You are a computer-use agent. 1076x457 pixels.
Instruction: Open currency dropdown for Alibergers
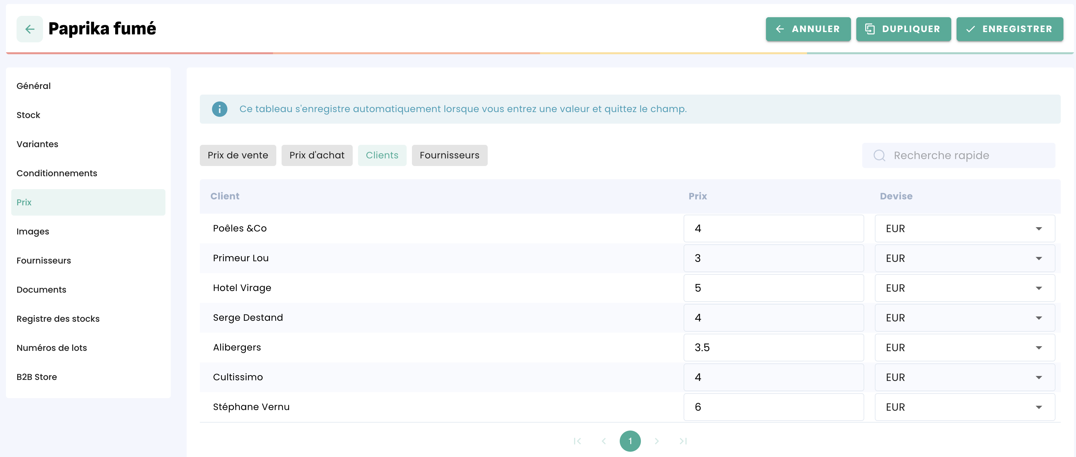pyautogui.click(x=964, y=348)
